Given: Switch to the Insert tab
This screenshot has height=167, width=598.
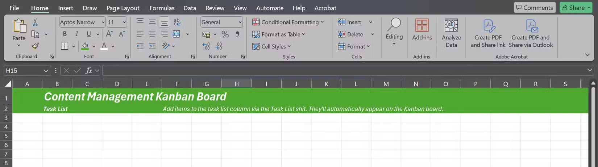Looking at the screenshot, I should coord(66,8).
